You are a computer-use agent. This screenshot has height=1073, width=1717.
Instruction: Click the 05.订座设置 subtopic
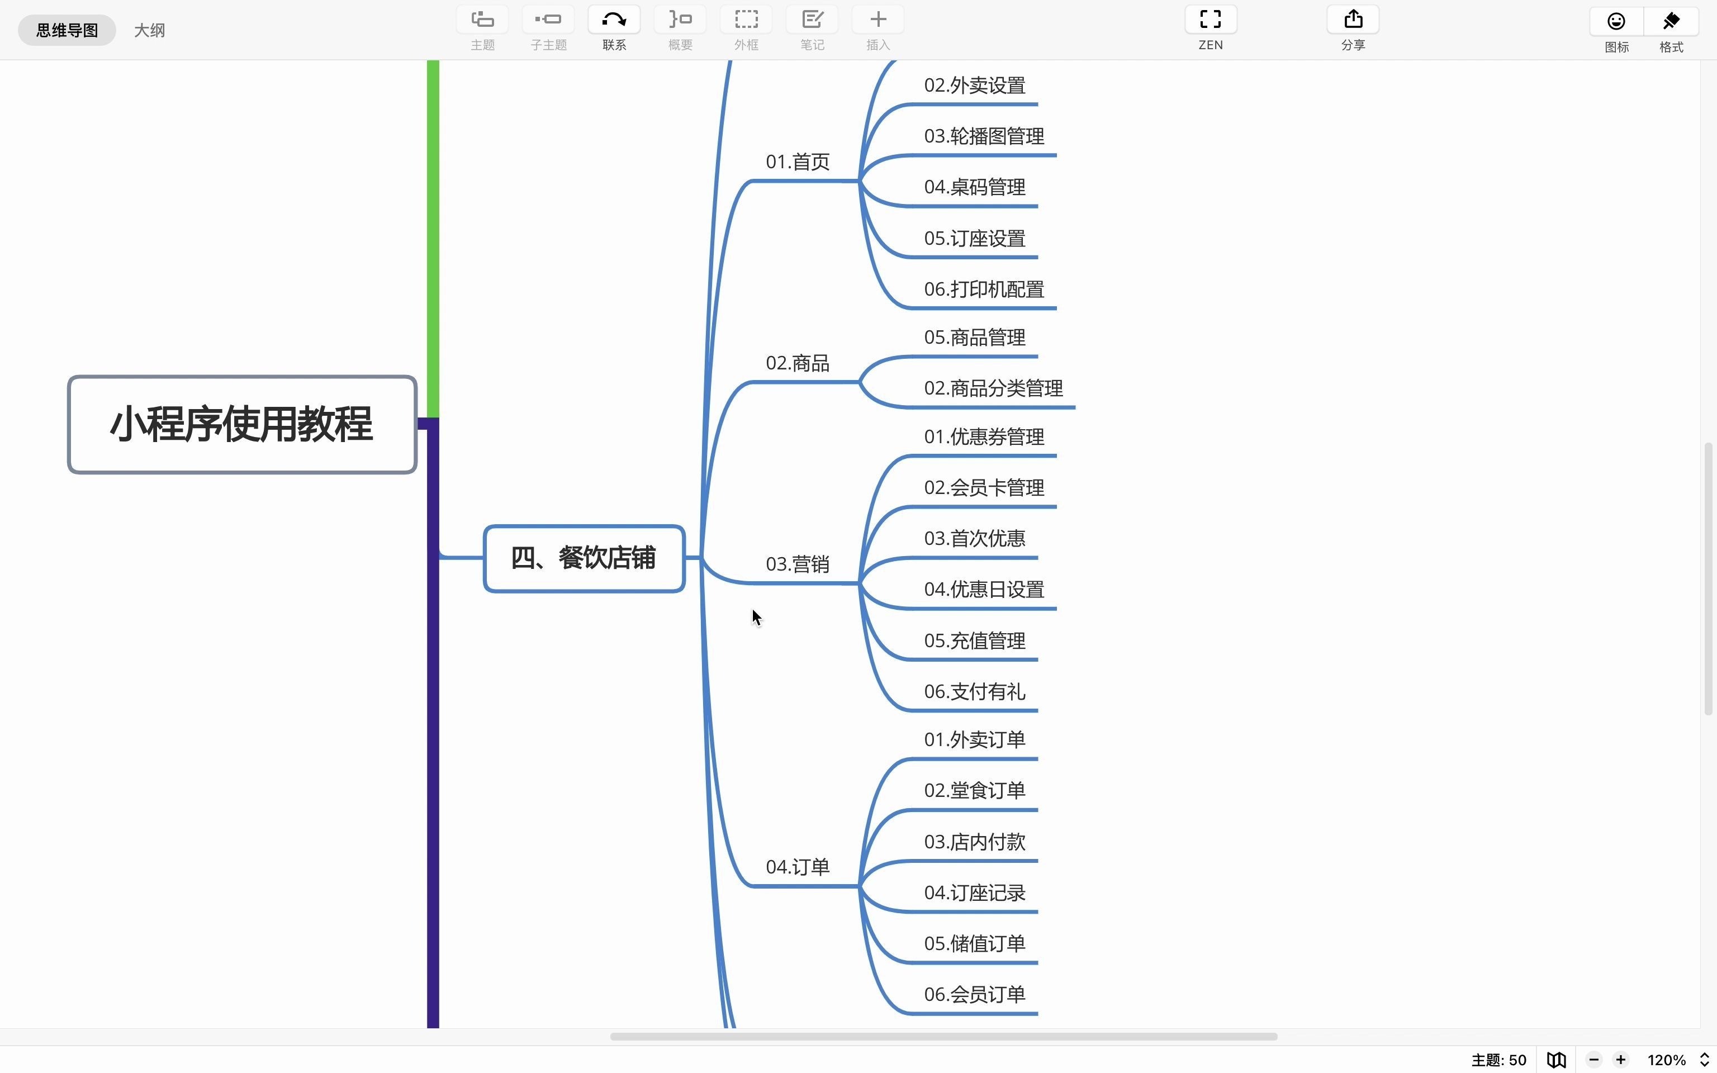[974, 239]
